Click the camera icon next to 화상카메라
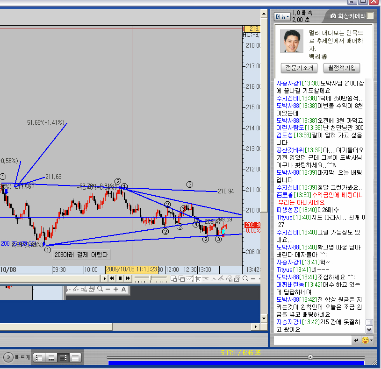 point(333,16)
